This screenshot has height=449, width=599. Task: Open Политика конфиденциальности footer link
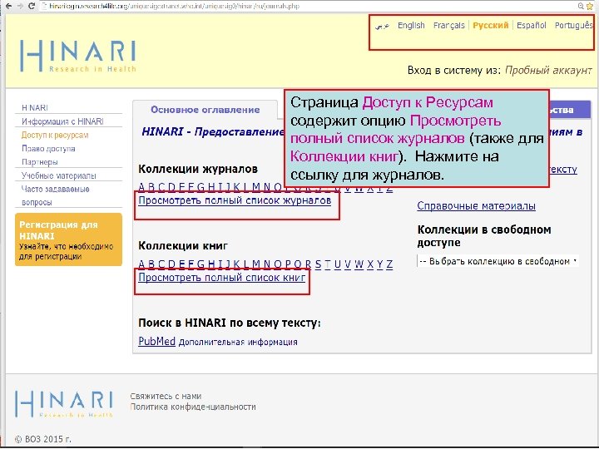click(193, 407)
